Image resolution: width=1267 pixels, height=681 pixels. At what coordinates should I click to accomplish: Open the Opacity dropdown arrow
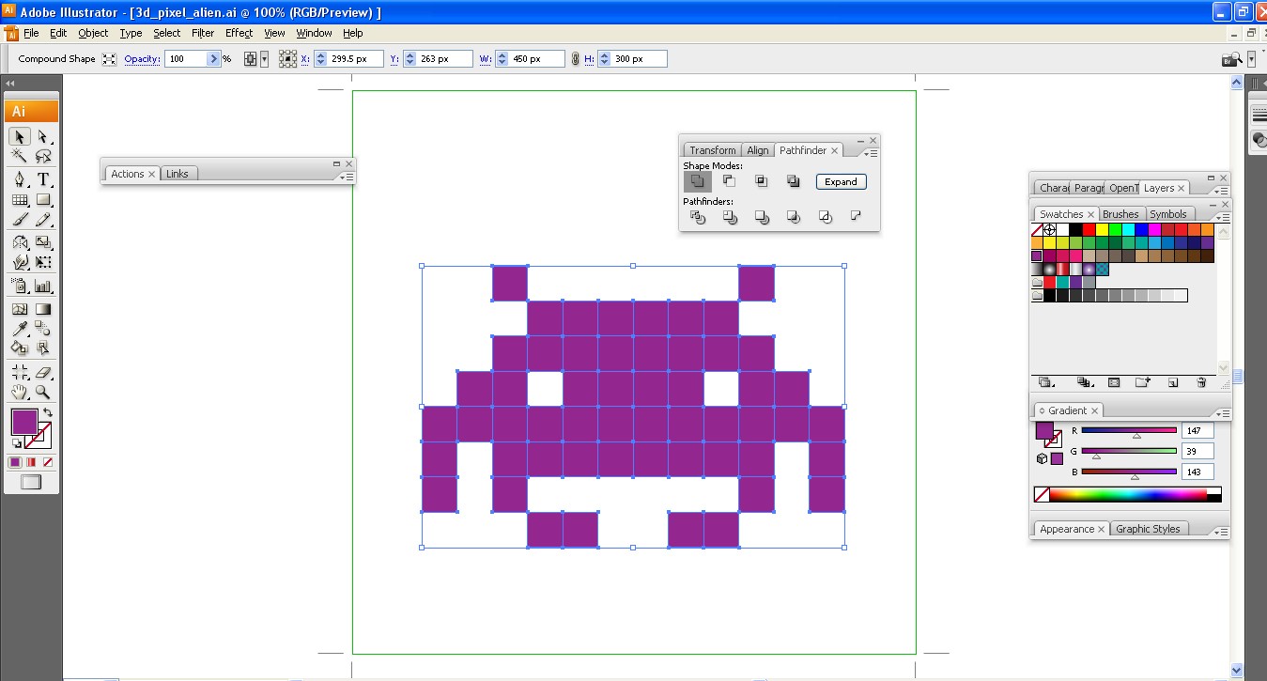(x=213, y=58)
